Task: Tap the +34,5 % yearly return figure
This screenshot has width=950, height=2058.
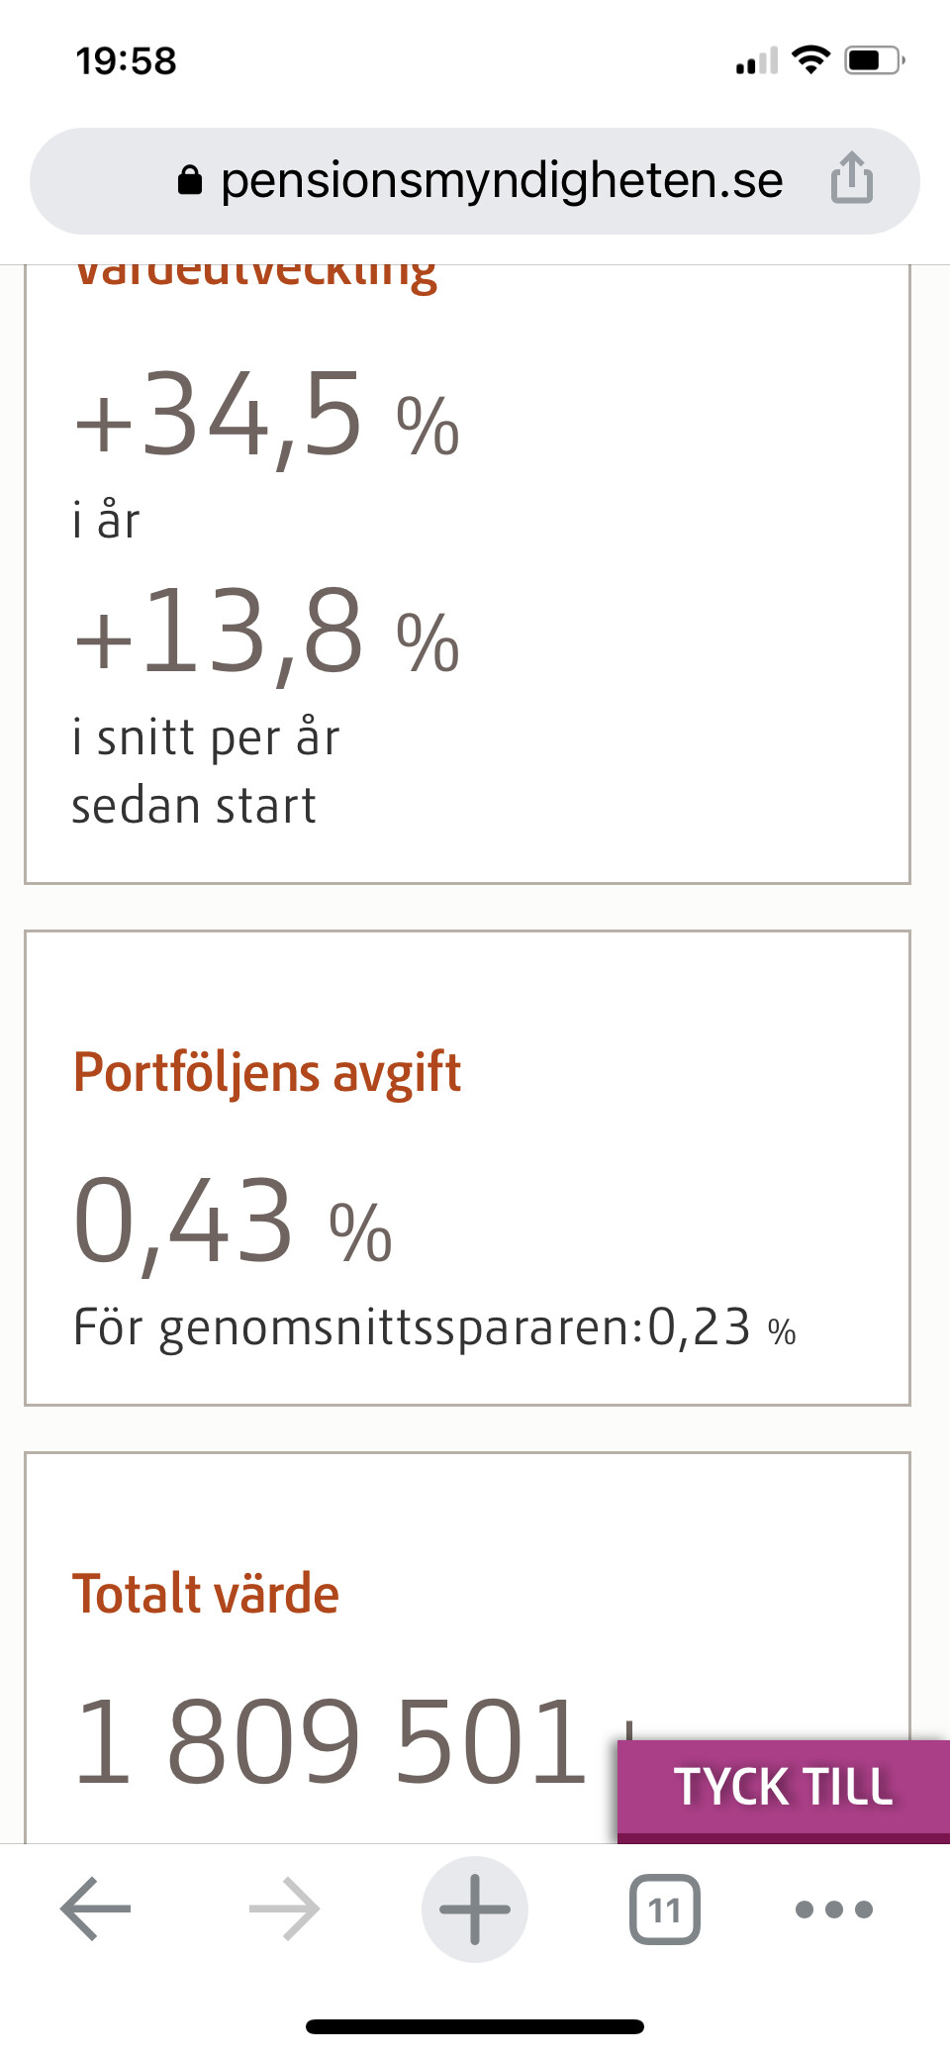Action: point(267,417)
